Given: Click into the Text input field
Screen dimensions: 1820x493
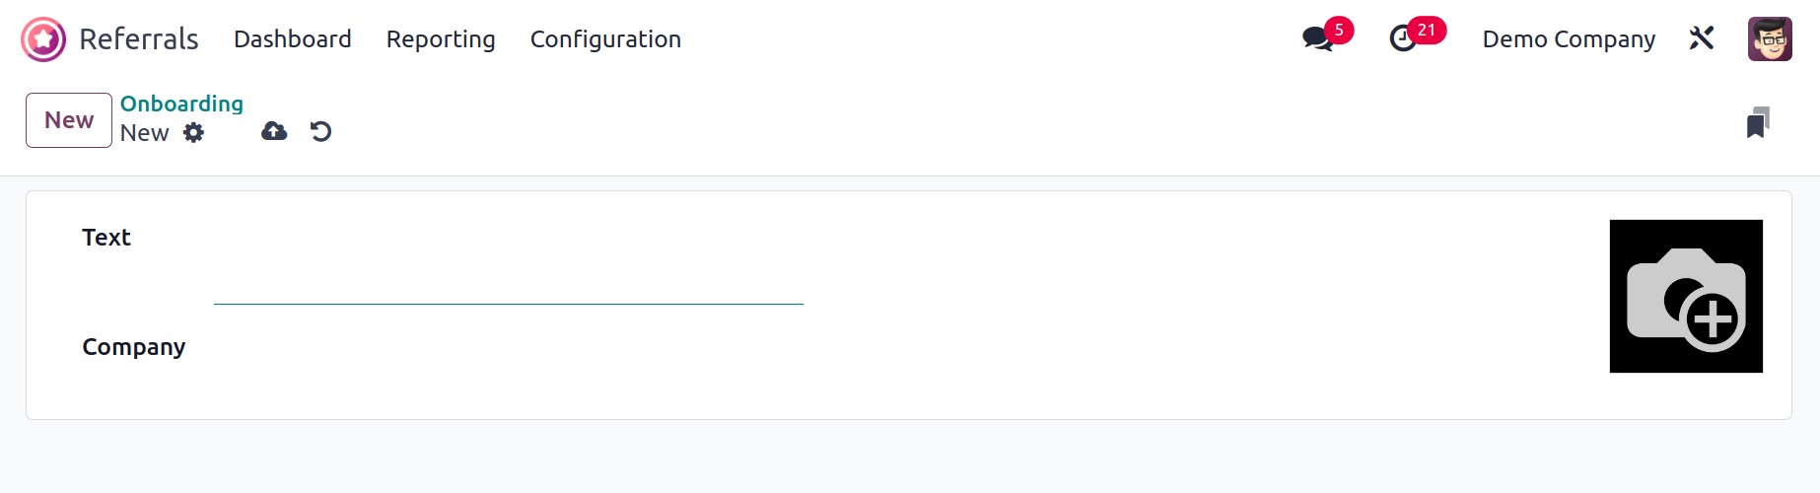Looking at the screenshot, I should pos(509,266).
